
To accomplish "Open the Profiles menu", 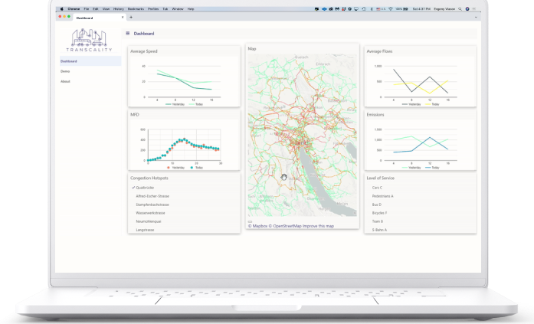I will pos(153,9).
